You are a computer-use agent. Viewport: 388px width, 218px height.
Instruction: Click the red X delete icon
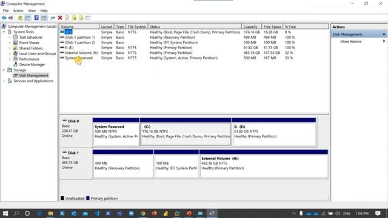(60, 18)
